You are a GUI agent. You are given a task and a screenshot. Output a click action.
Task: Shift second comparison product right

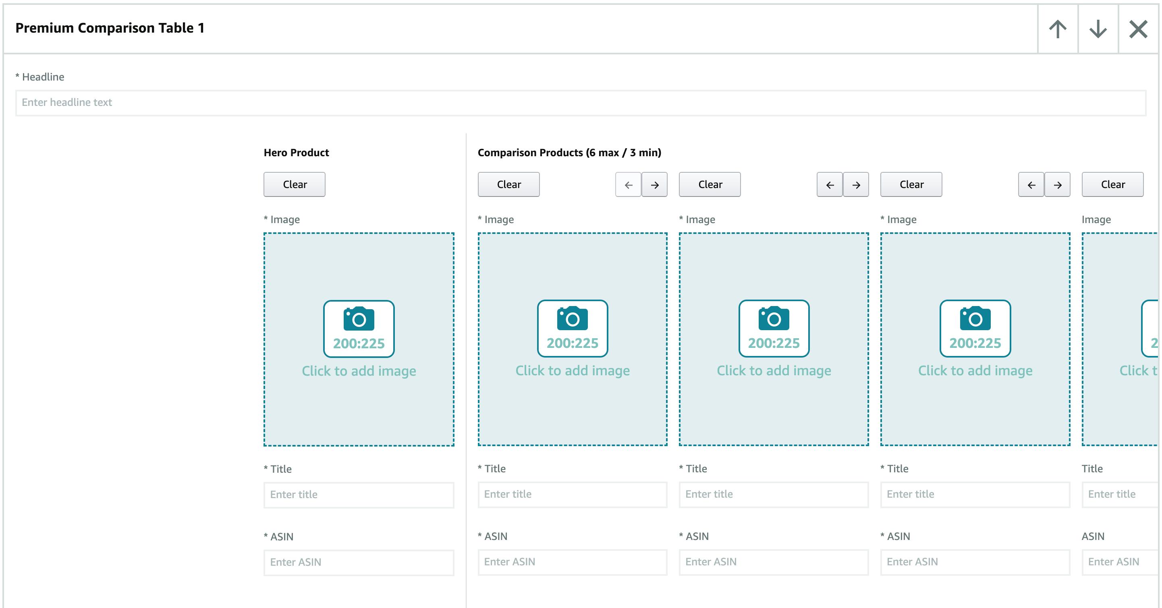[x=856, y=185]
